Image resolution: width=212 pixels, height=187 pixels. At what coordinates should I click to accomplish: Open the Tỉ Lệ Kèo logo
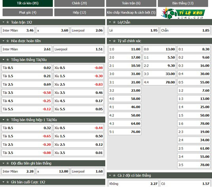[x=183, y=13]
